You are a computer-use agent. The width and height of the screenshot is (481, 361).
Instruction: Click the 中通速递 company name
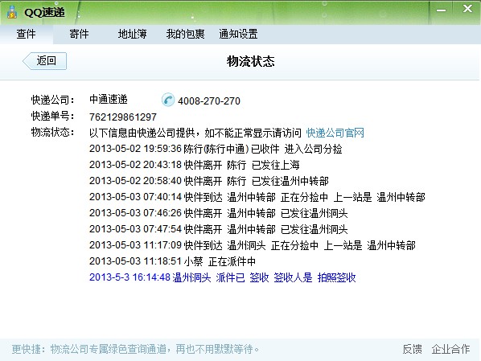click(109, 100)
